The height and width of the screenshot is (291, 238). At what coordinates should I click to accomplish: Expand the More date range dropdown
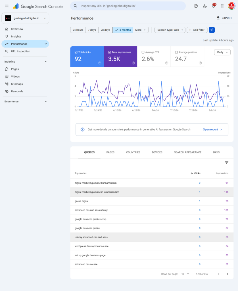tap(141, 30)
